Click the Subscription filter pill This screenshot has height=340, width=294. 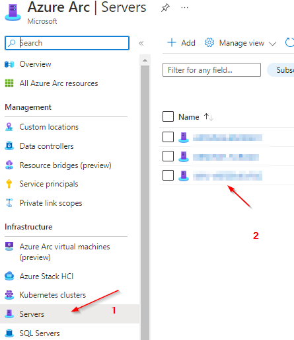(281, 70)
